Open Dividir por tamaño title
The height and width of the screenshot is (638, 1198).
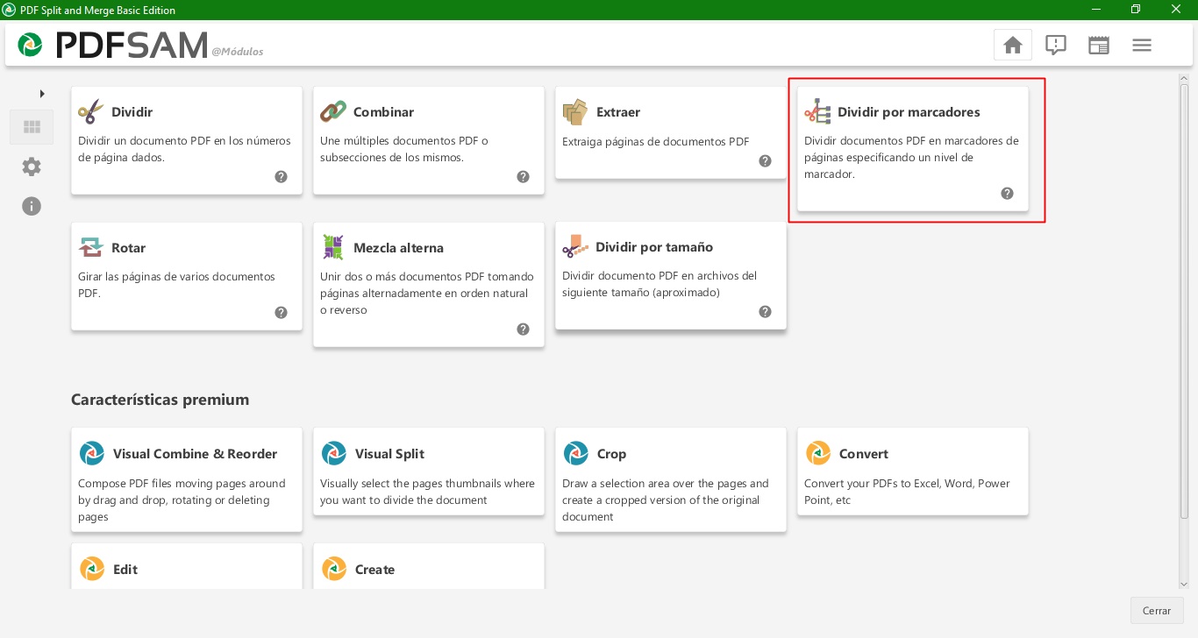click(x=654, y=247)
